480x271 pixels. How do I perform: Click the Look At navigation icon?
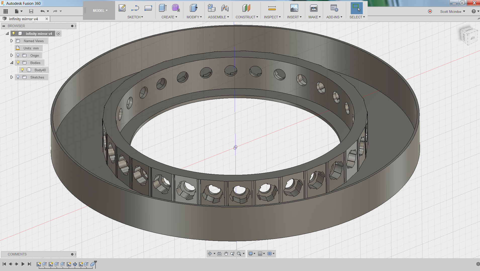(x=219, y=254)
